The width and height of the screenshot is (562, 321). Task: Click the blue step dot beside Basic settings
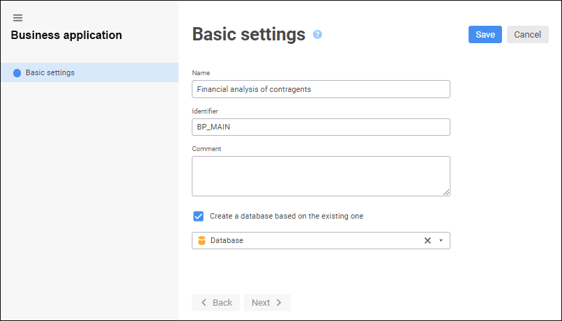click(17, 72)
